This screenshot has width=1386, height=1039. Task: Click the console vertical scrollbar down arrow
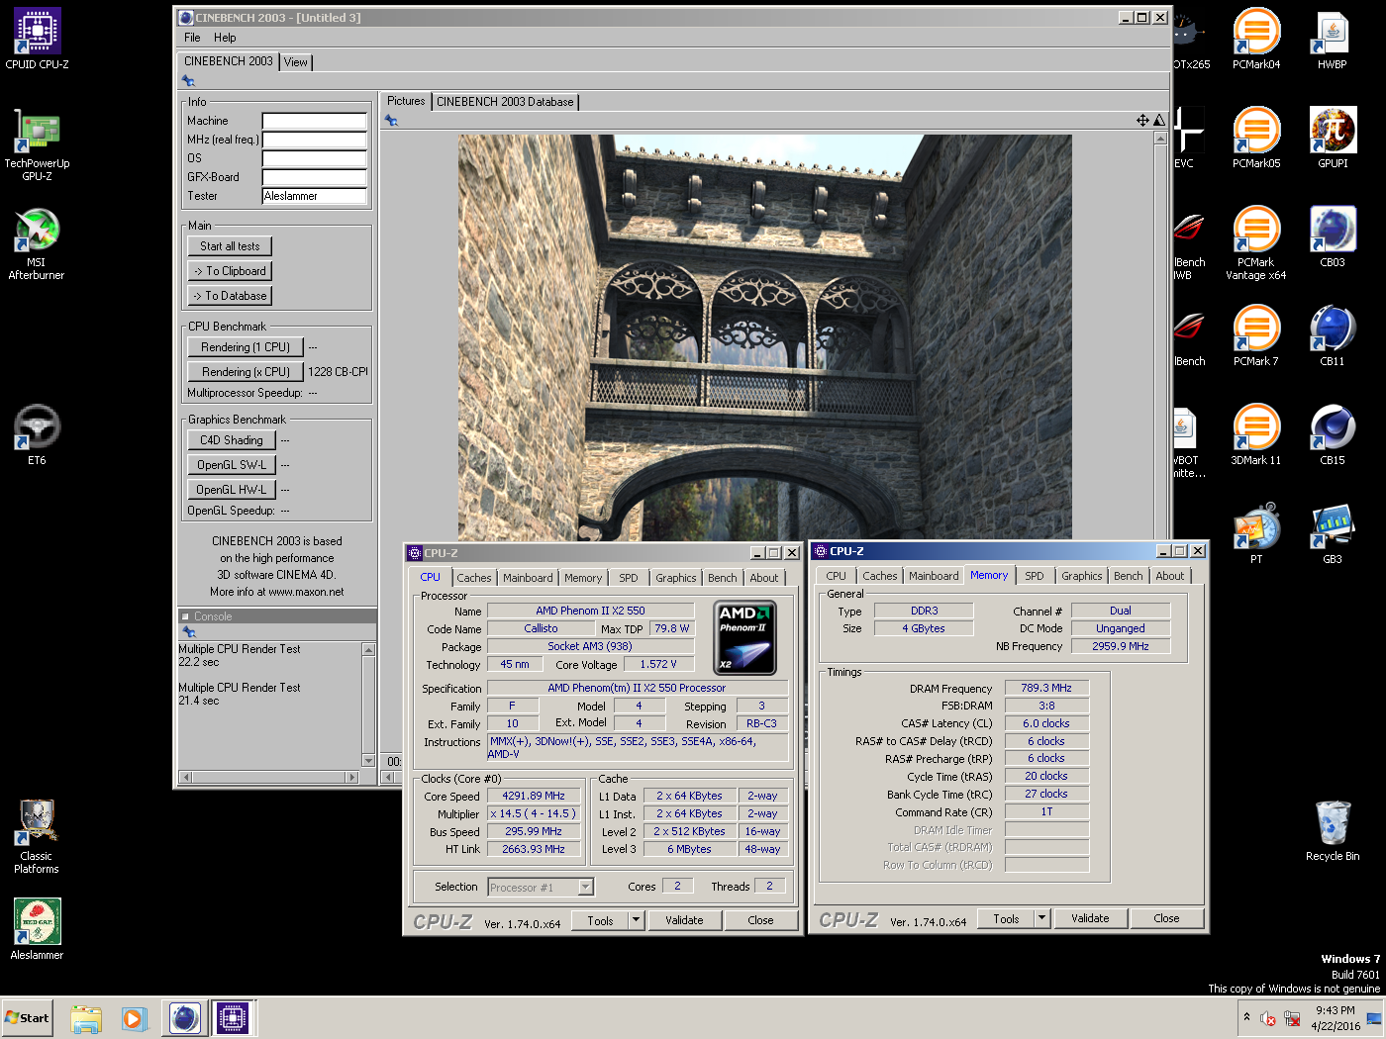369,761
